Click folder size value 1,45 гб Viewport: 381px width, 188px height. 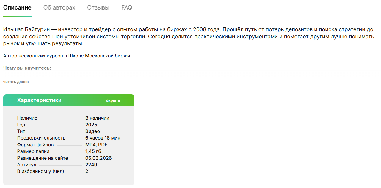pos(93,151)
